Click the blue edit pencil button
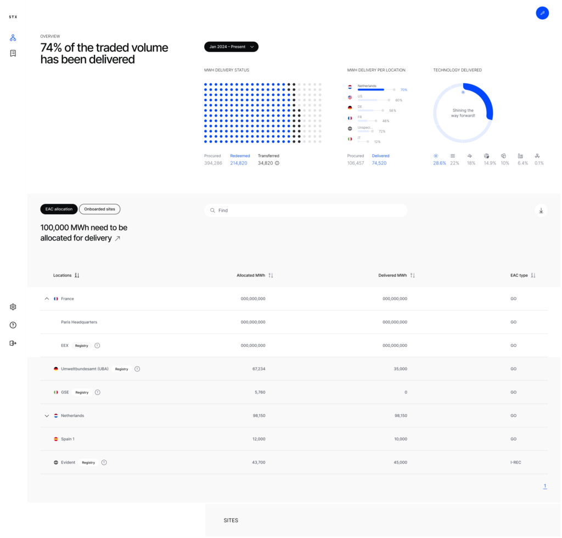This screenshot has height=538, width=562. pos(542,13)
